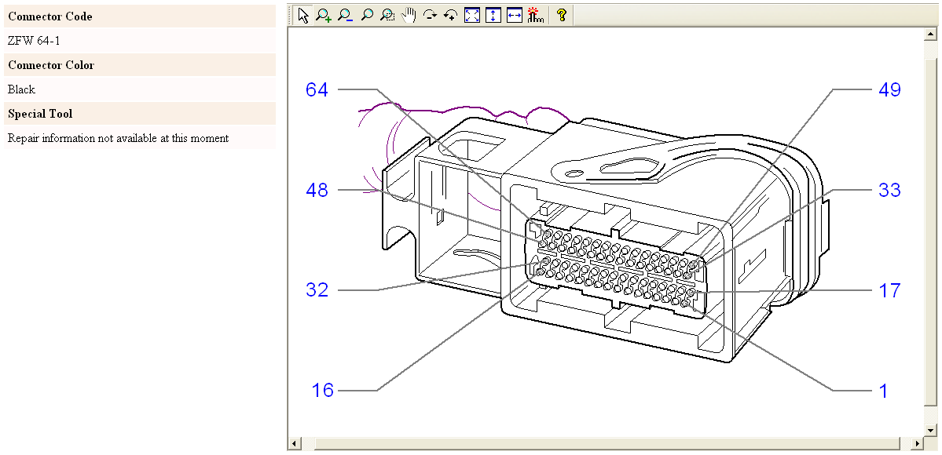Fit the diagram to window height
942x455 pixels.
pyautogui.click(x=493, y=15)
